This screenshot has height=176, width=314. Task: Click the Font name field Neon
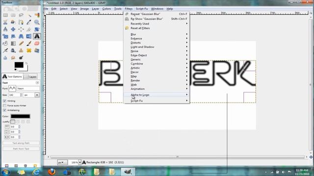tap(28, 88)
